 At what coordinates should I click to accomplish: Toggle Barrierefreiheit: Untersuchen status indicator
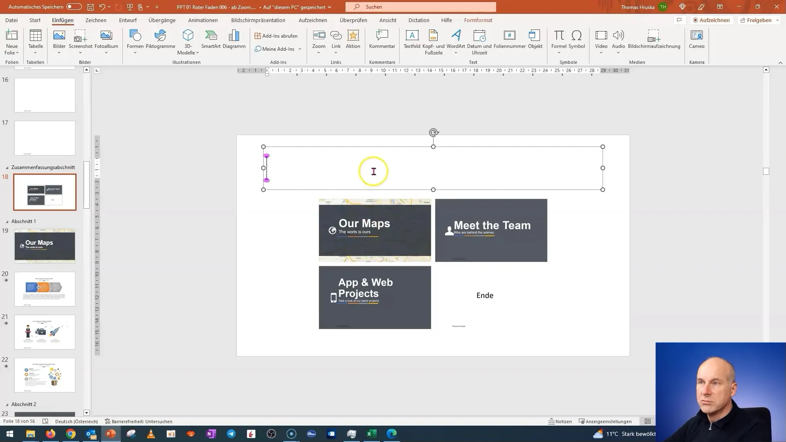tap(138, 421)
